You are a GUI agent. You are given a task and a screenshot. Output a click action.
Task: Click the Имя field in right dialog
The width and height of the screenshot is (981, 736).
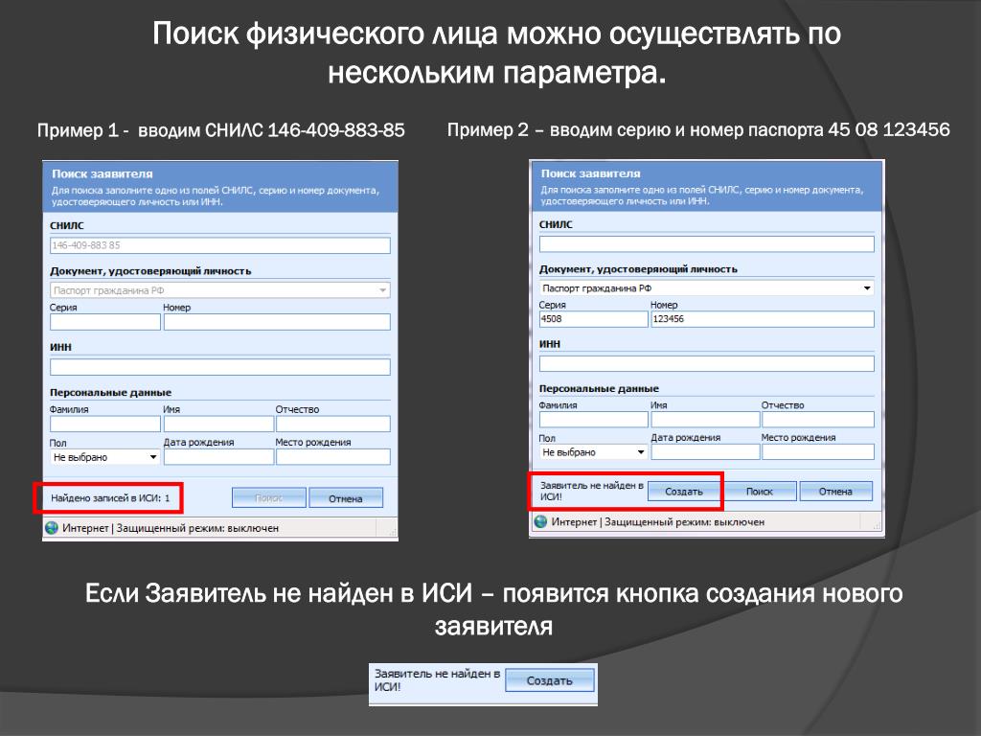pyautogui.click(x=704, y=420)
